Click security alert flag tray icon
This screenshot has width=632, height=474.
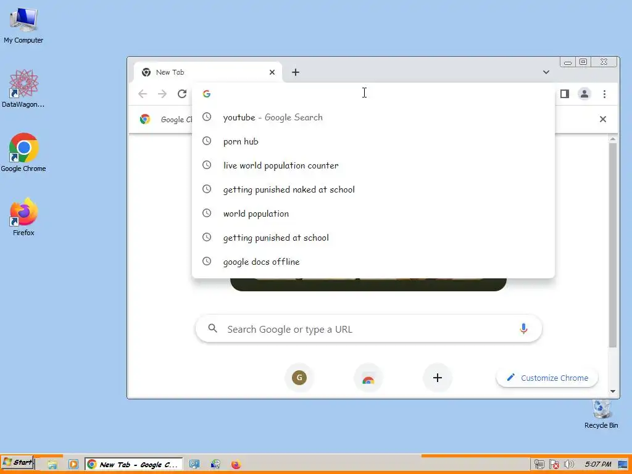tap(554, 464)
